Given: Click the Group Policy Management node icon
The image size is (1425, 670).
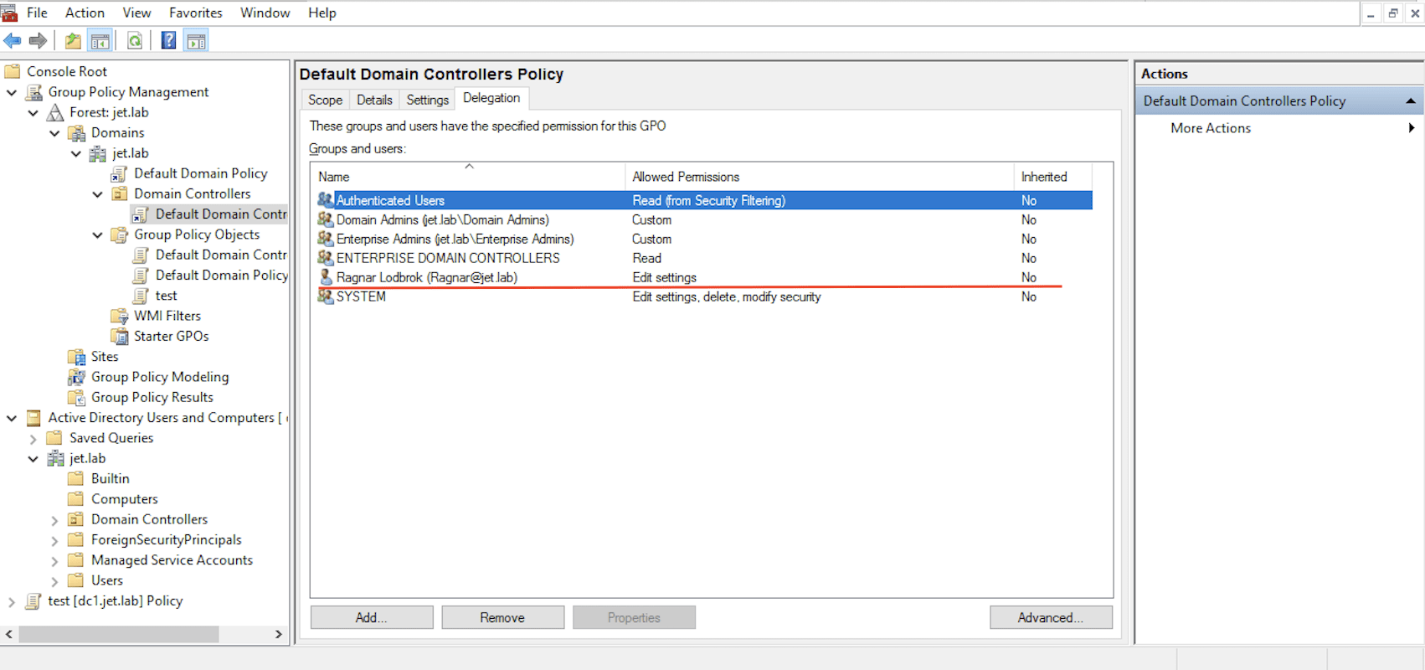Looking at the screenshot, I should point(34,92).
